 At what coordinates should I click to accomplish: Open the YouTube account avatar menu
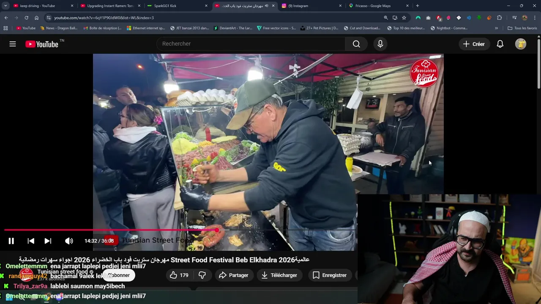(521, 44)
